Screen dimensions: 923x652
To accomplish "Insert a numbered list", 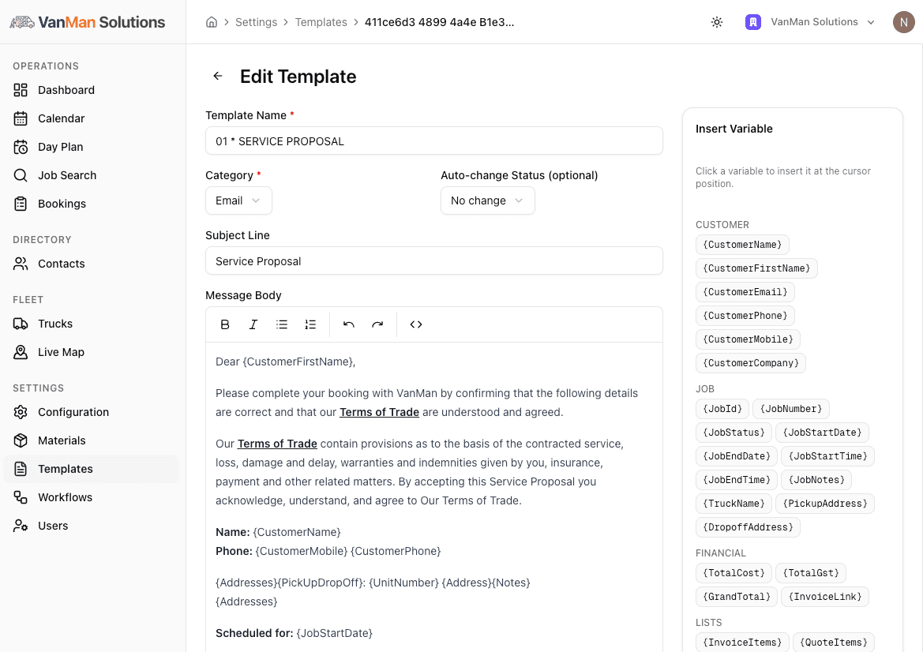I will [310, 324].
